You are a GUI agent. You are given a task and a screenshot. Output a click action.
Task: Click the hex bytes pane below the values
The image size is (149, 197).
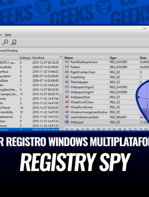[106, 129]
